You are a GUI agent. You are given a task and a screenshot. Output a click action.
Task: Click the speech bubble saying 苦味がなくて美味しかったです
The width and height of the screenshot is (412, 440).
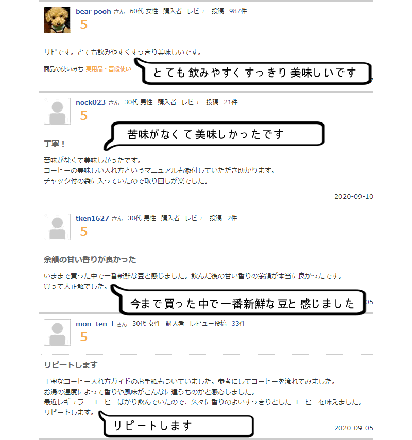coord(214,135)
